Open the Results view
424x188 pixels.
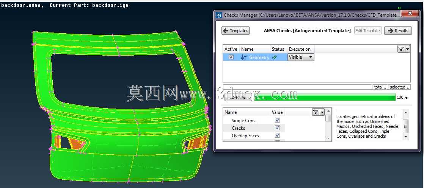[x=398, y=31]
